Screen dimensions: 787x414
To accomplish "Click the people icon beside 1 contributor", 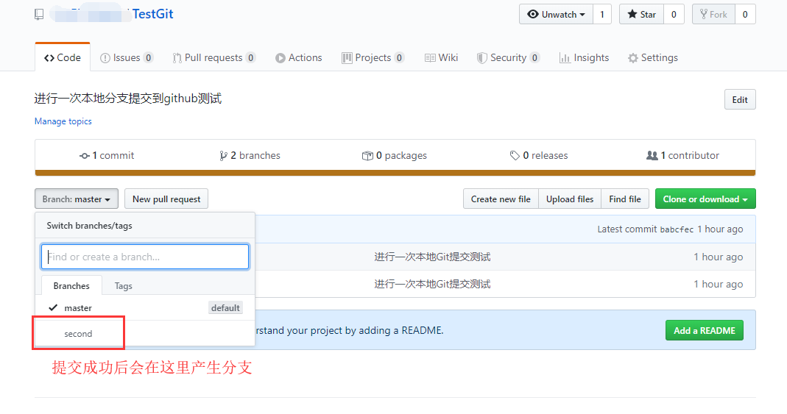I will pos(652,156).
